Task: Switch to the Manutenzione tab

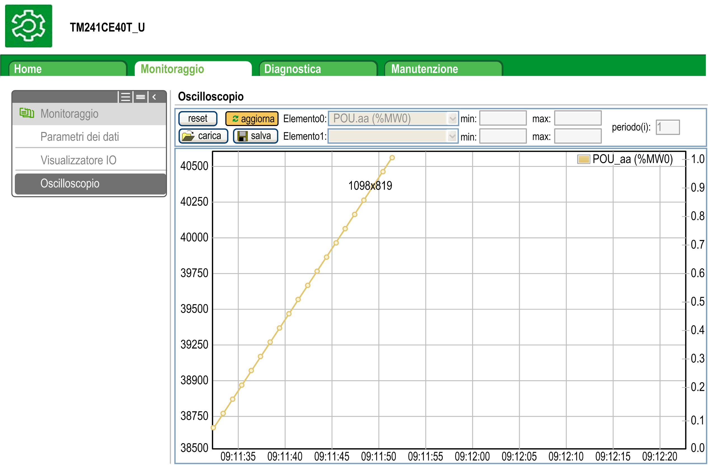Action: click(x=443, y=69)
